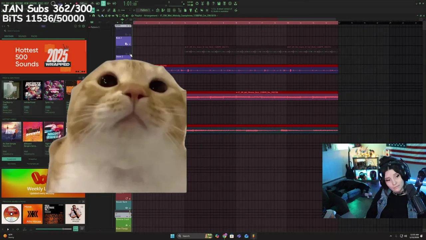The width and height of the screenshot is (426, 240).
Task: Collapse the RISERS track group arrow
Action: point(127,216)
